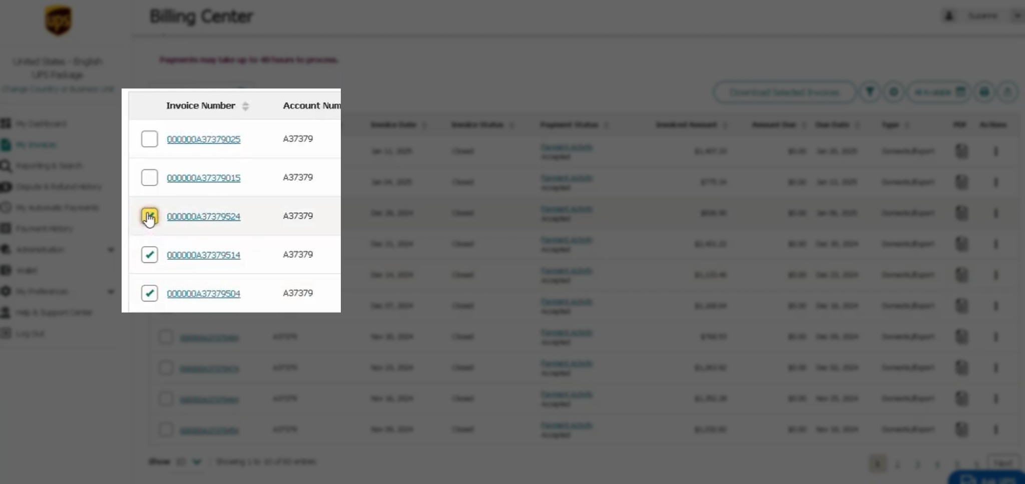Open actions menu for Nov 09, 2024 invoice
This screenshot has height=484, width=1025.
(x=995, y=429)
